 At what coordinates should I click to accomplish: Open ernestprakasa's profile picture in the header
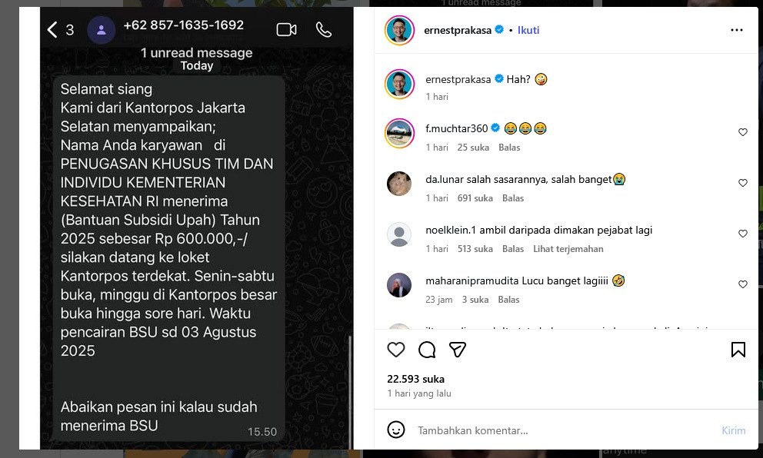399,30
